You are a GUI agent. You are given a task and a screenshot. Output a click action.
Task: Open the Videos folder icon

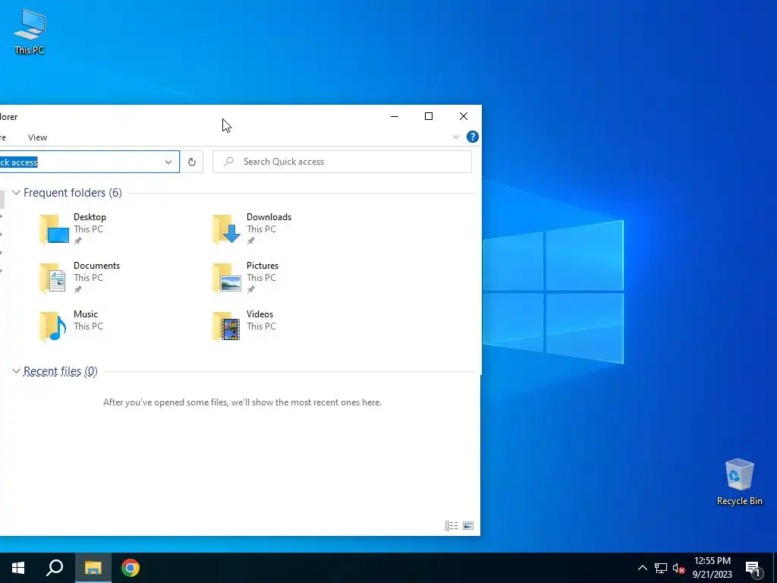226,326
